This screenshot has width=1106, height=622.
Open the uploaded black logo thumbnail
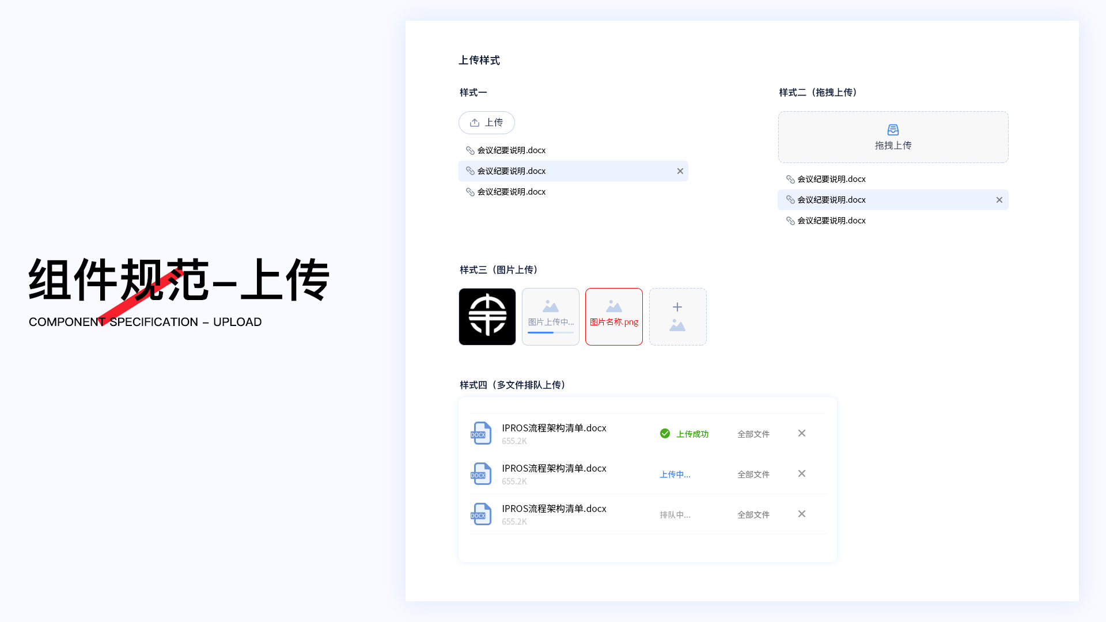(x=487, y=317)
